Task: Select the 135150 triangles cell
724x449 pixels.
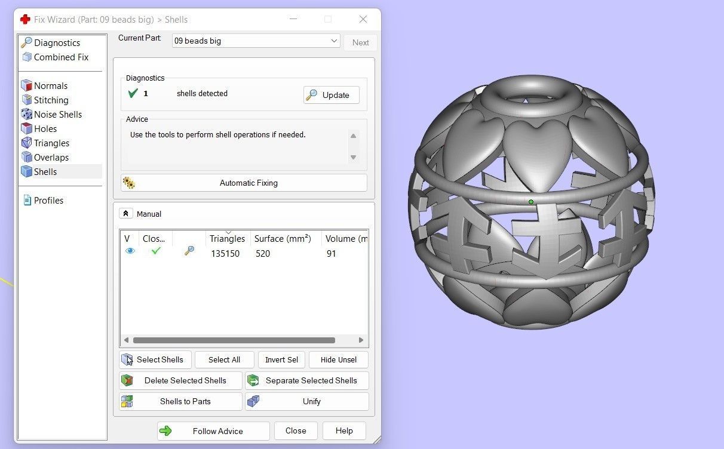Action: click(x=225, y=254)
